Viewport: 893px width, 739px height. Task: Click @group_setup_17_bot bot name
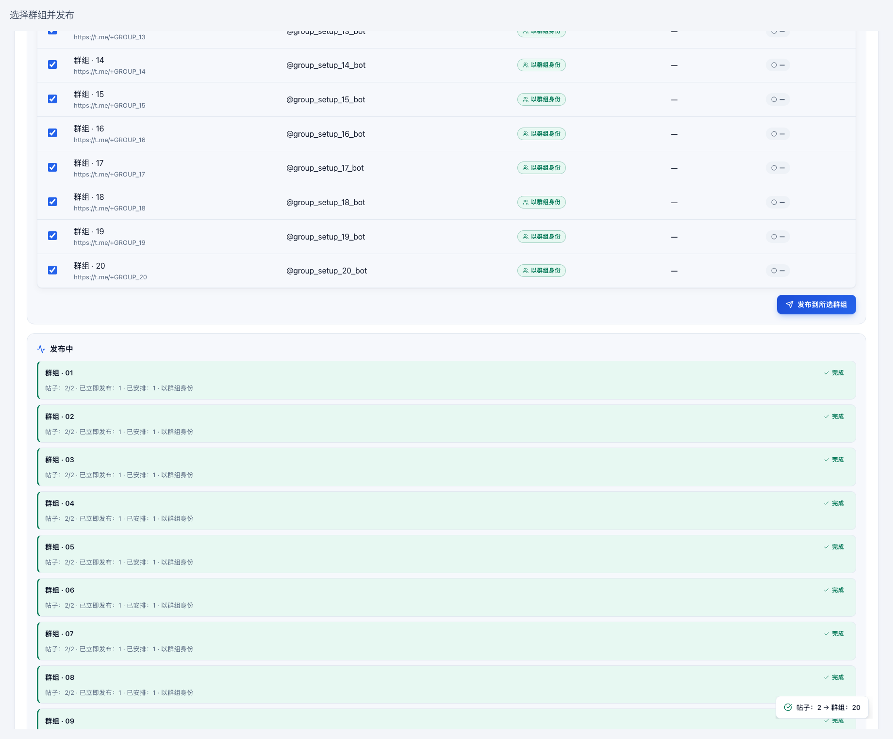pyautogui.click(x=325, y=168)
